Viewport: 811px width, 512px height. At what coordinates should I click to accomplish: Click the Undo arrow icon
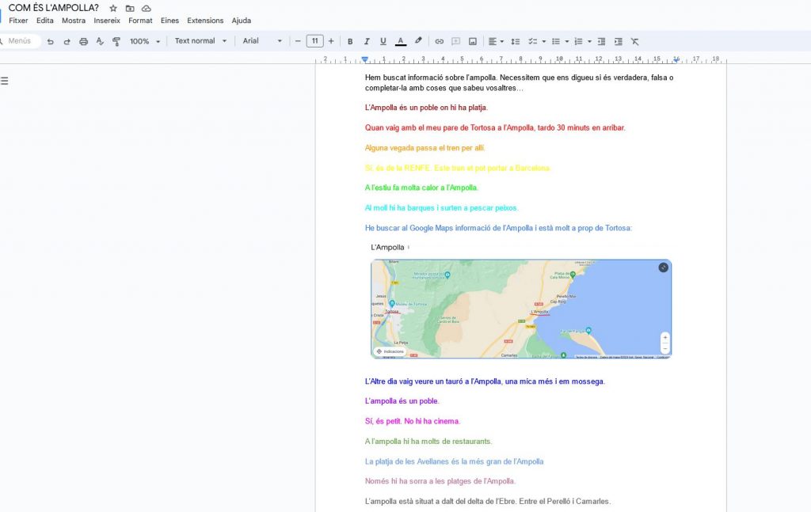(50, 41)
